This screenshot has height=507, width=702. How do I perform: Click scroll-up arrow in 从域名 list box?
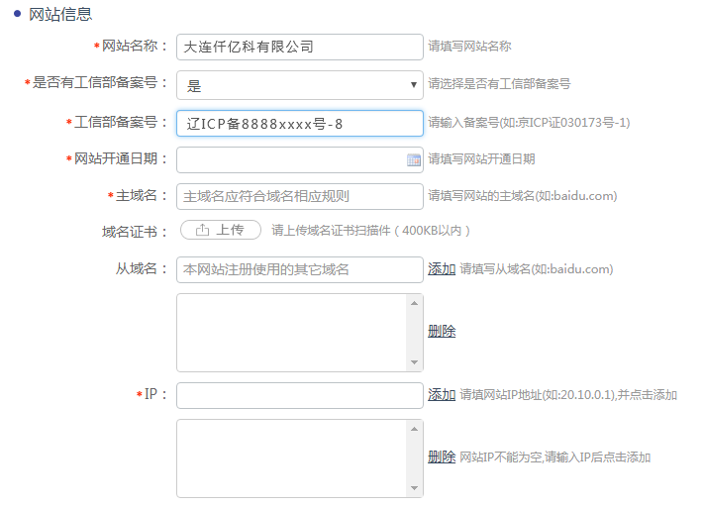(416, 301)
